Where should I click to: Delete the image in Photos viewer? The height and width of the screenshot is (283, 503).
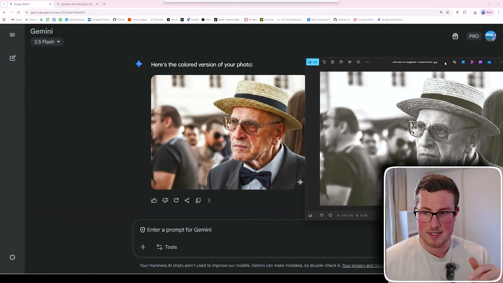[332, 62]
